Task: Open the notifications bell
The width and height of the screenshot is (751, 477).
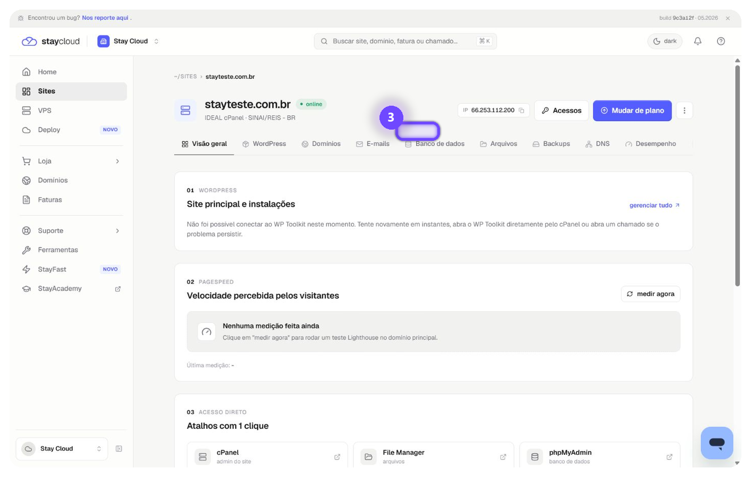Action: click(x=697, y=41)
